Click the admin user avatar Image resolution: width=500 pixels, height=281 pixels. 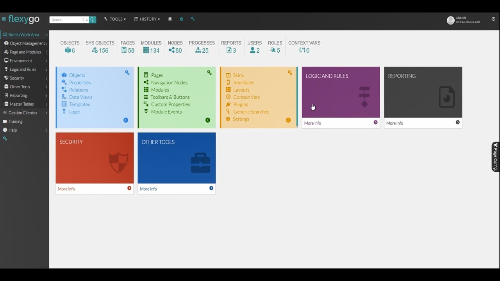tap(451, 20)
